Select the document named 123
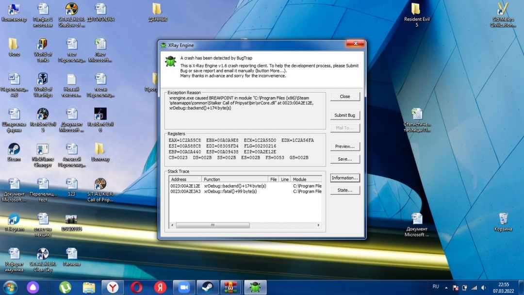The height and width of the screenshot is (295, 524). tap(71, 187)
